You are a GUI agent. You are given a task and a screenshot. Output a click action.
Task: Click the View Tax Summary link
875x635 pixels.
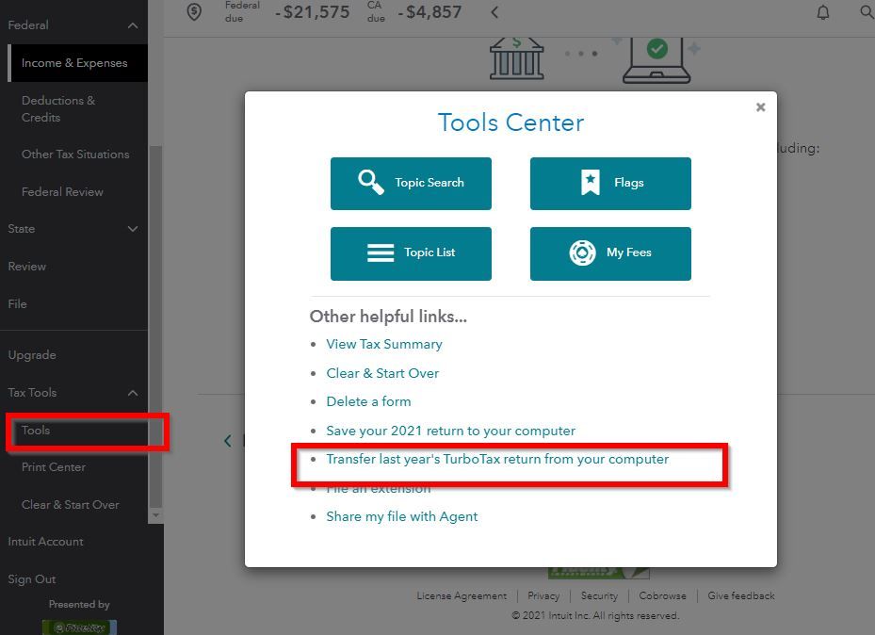pos(384,344)
